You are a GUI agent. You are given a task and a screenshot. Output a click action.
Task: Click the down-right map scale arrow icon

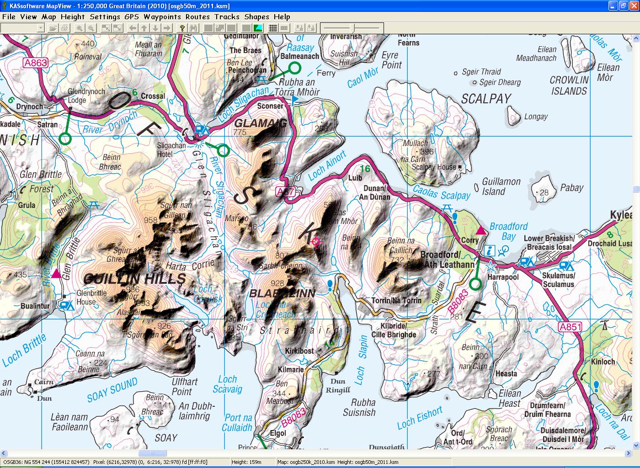coord(117,28)
